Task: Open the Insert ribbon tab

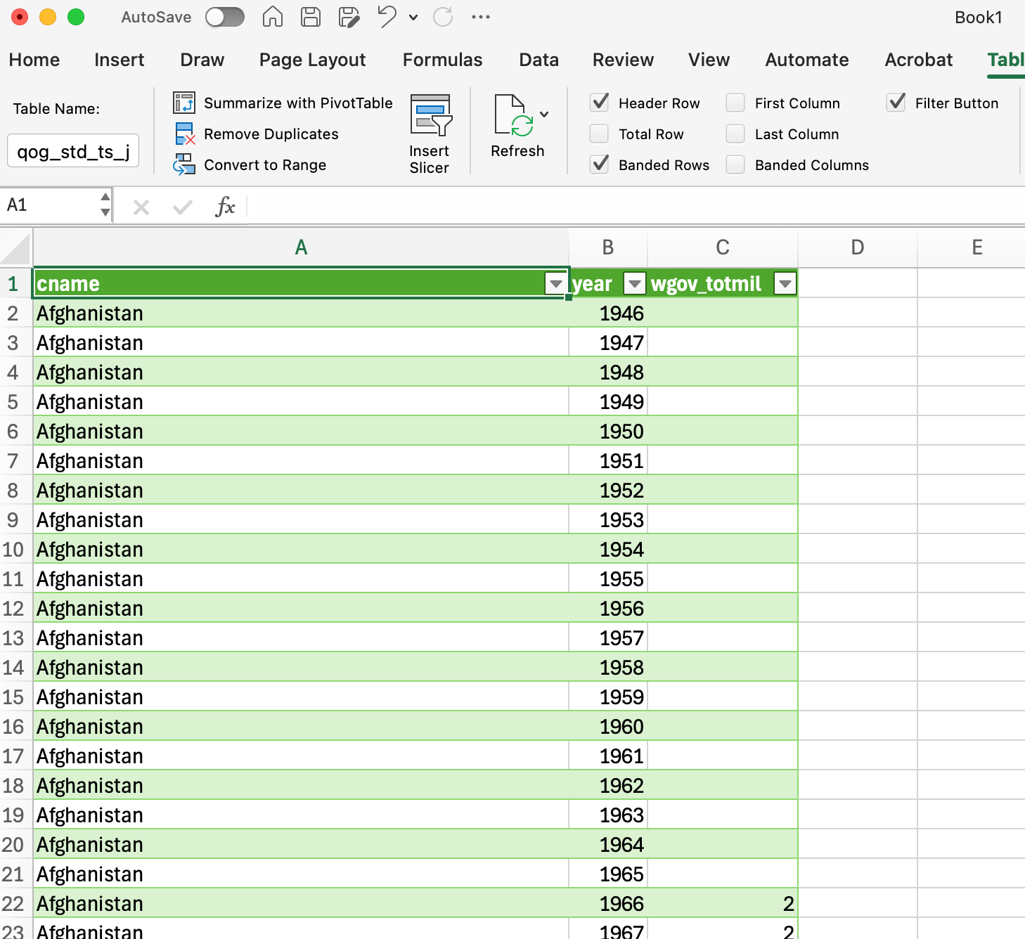Action: pos(120,60)
